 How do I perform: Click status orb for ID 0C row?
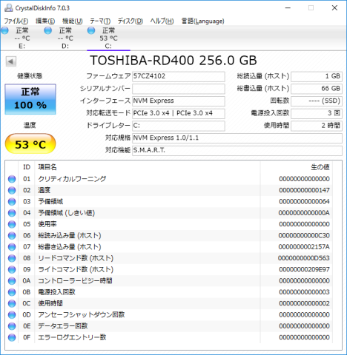[x=12, y=304]
